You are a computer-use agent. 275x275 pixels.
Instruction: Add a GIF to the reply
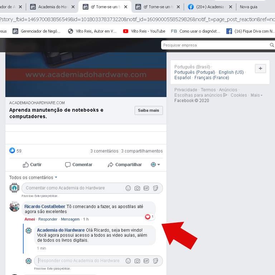146,261
